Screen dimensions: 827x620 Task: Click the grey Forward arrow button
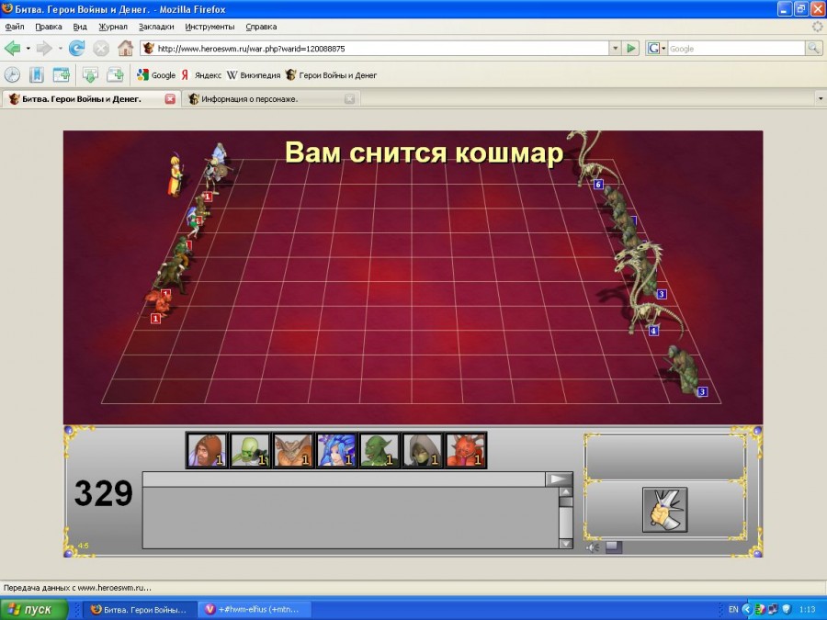(44, 49)
